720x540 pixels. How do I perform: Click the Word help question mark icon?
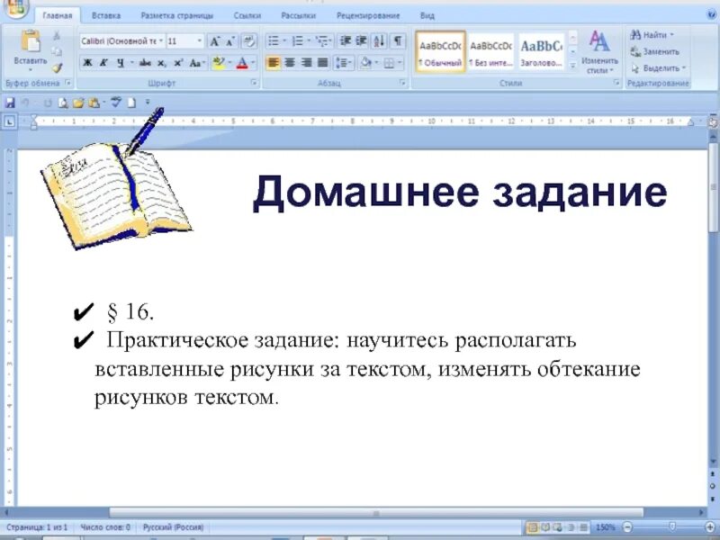point(711,14)
